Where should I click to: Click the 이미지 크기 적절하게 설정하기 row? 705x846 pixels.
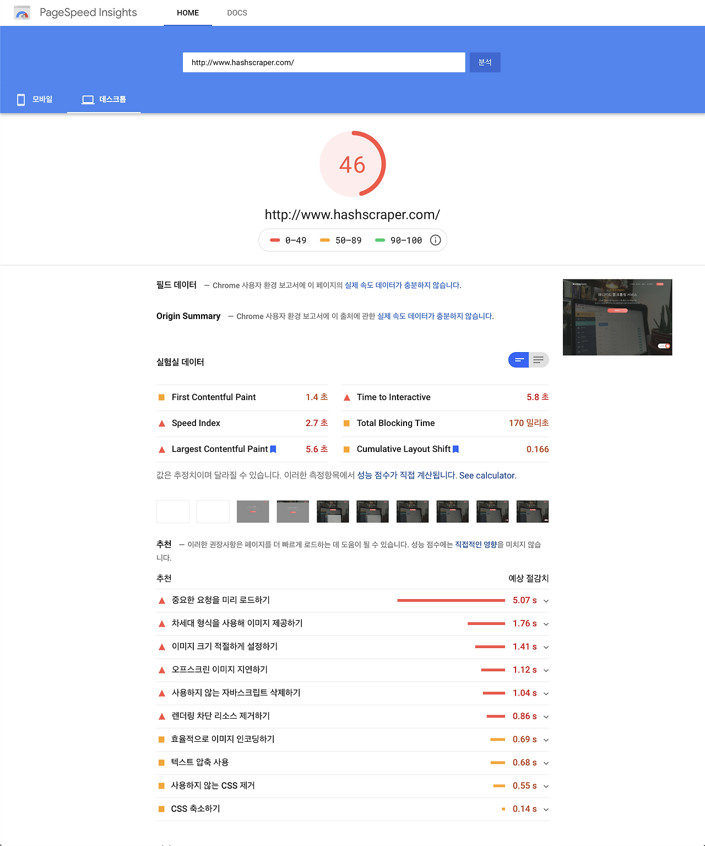[x=352, y=647]
